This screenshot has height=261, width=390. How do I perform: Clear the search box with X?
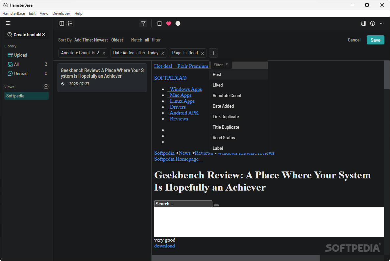43,35
